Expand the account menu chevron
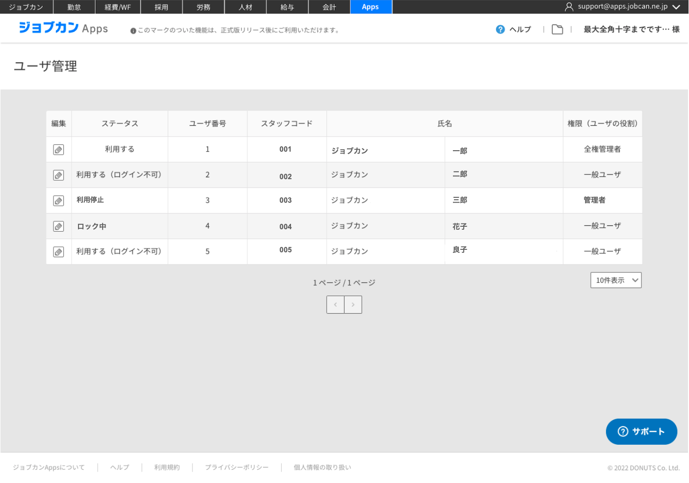The height and width of the screenshot is (483, 689). coord(676,7)
